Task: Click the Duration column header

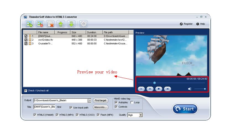Action: (94, 32)
